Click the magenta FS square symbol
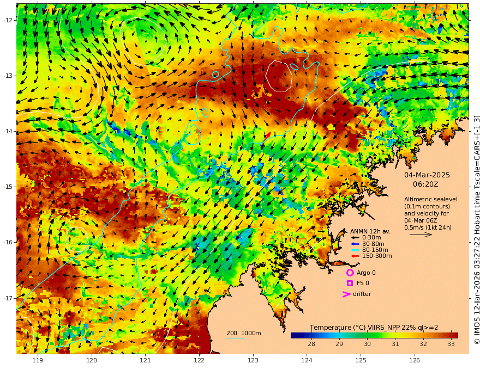Viewport: 480px width, 370px height. pyautogui.click(x=350, y=283)
